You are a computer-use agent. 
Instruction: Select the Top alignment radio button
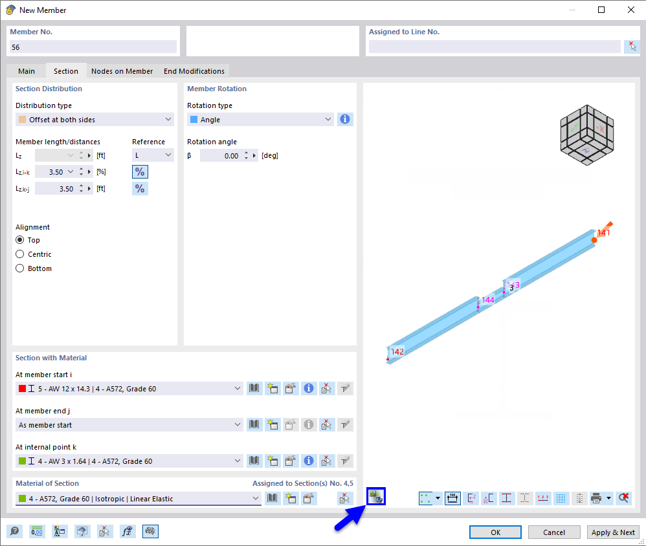tap(20, 240)
